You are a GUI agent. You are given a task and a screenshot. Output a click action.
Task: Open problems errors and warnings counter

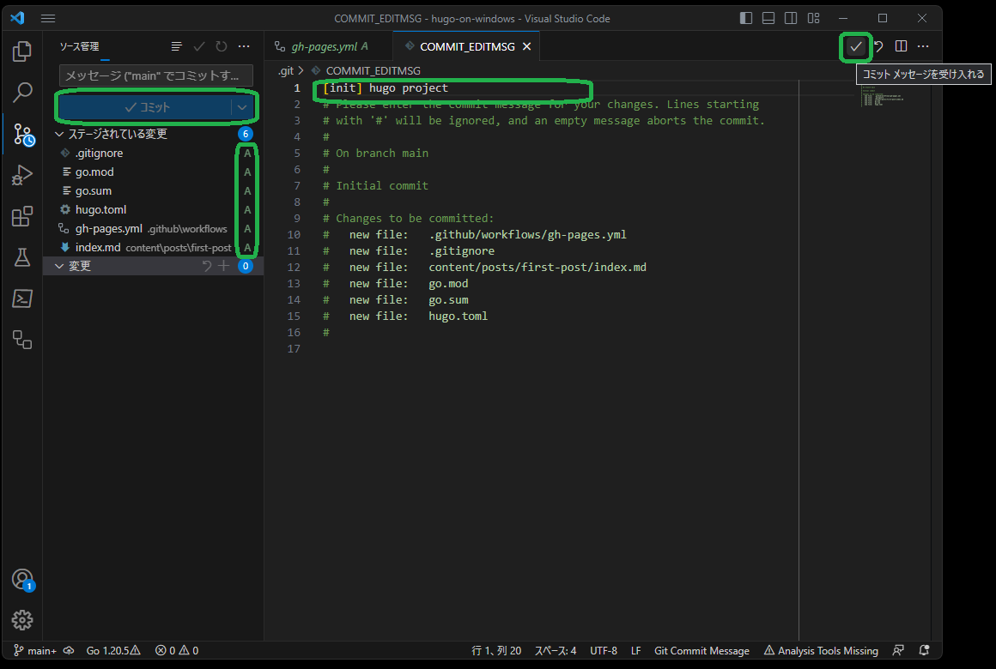pyautogui.click(x=177, y=651)
